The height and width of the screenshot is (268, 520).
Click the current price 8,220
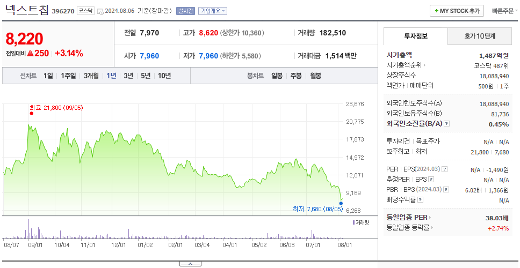24,39
